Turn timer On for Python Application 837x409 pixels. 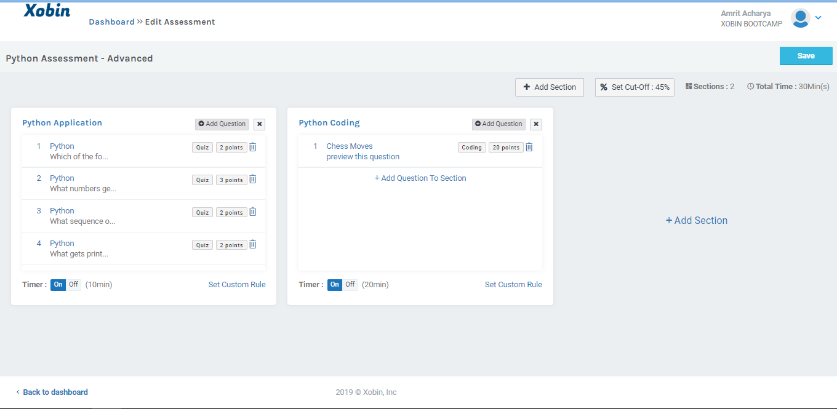click(x=58, y=285)
